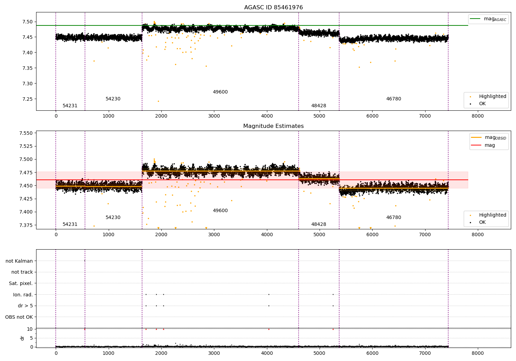516x361 pixels.
Task: Click the 'not track' row label
Action: [x=22, y=272]
